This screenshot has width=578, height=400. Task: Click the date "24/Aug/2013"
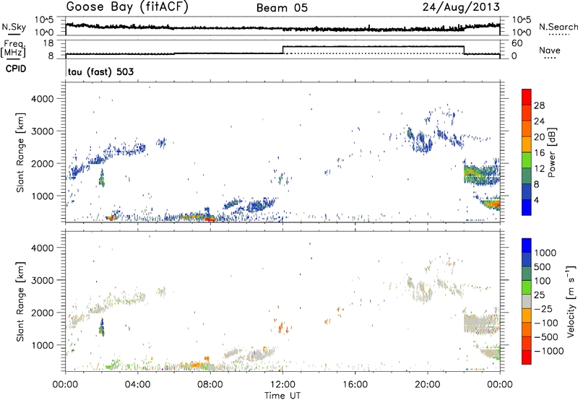(461, 7)
